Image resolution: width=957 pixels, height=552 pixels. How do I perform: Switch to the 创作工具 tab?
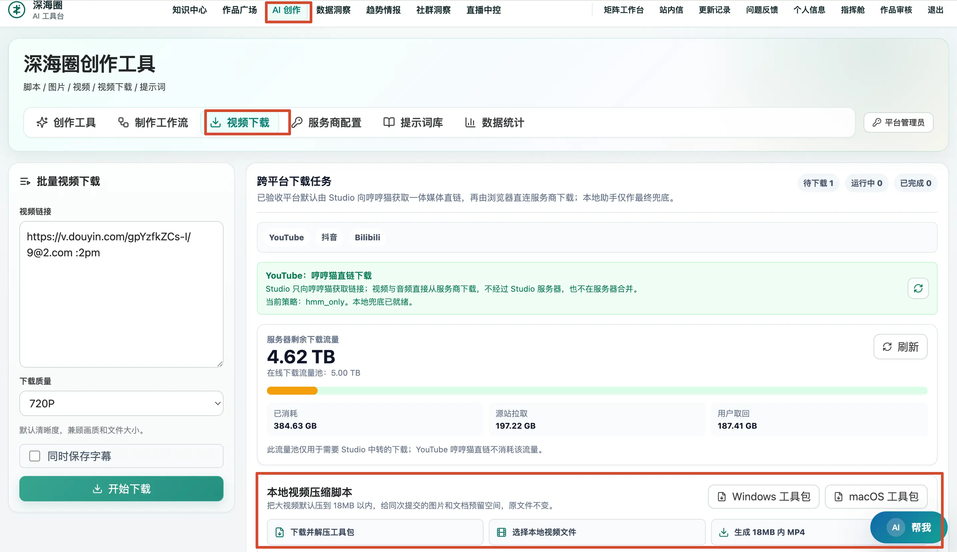[x=66, y=122]
